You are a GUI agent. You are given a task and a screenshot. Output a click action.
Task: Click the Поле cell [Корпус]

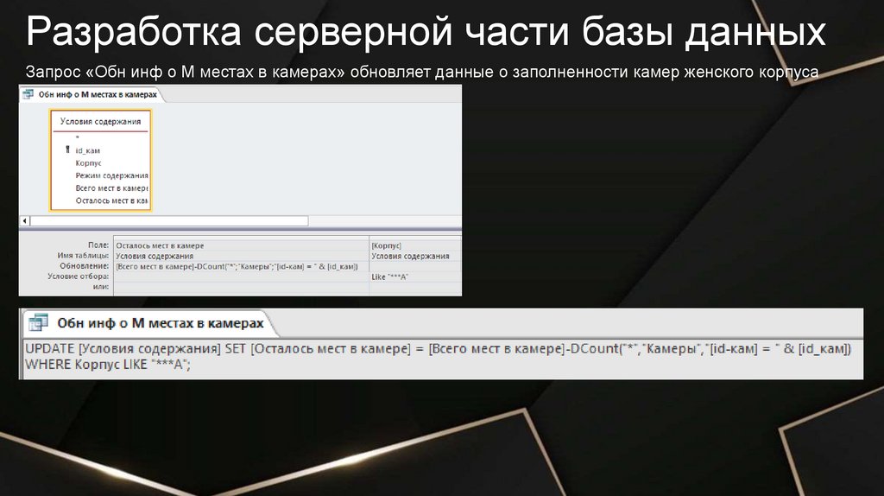(415, 245)
